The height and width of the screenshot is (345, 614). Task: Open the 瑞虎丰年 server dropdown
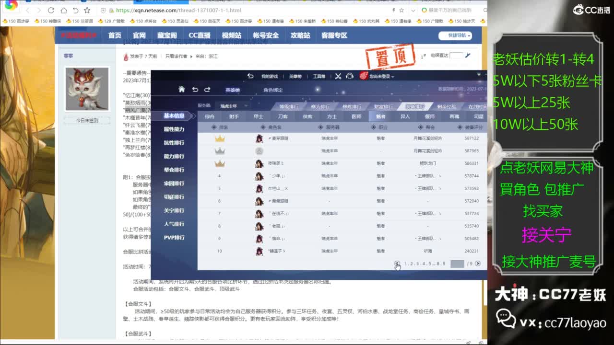pos(233,107)
